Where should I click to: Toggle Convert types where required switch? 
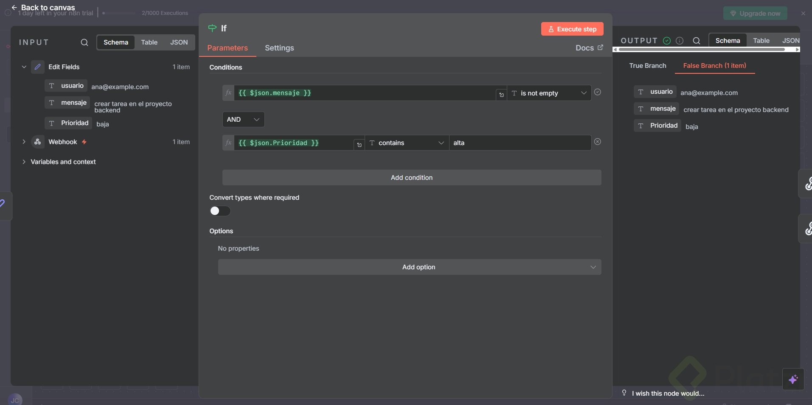[x=220, y=211]
